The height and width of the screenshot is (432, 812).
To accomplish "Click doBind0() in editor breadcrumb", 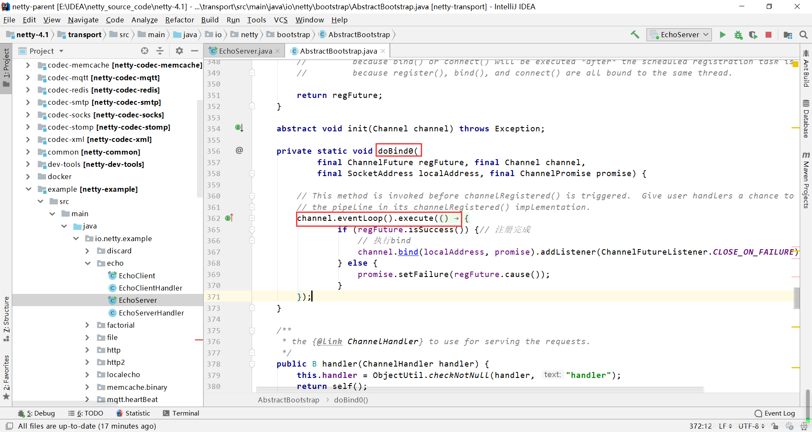I will [351, 400].
